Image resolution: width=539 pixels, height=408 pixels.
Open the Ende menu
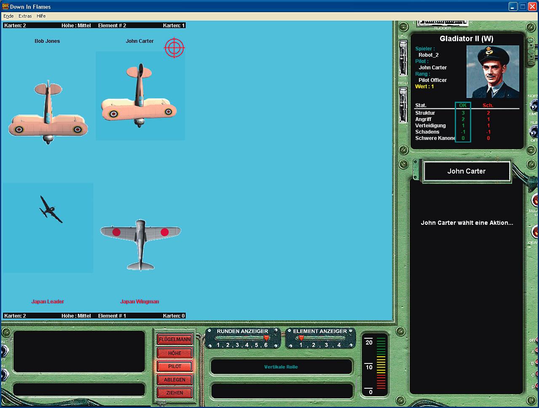tap(8, 16)
